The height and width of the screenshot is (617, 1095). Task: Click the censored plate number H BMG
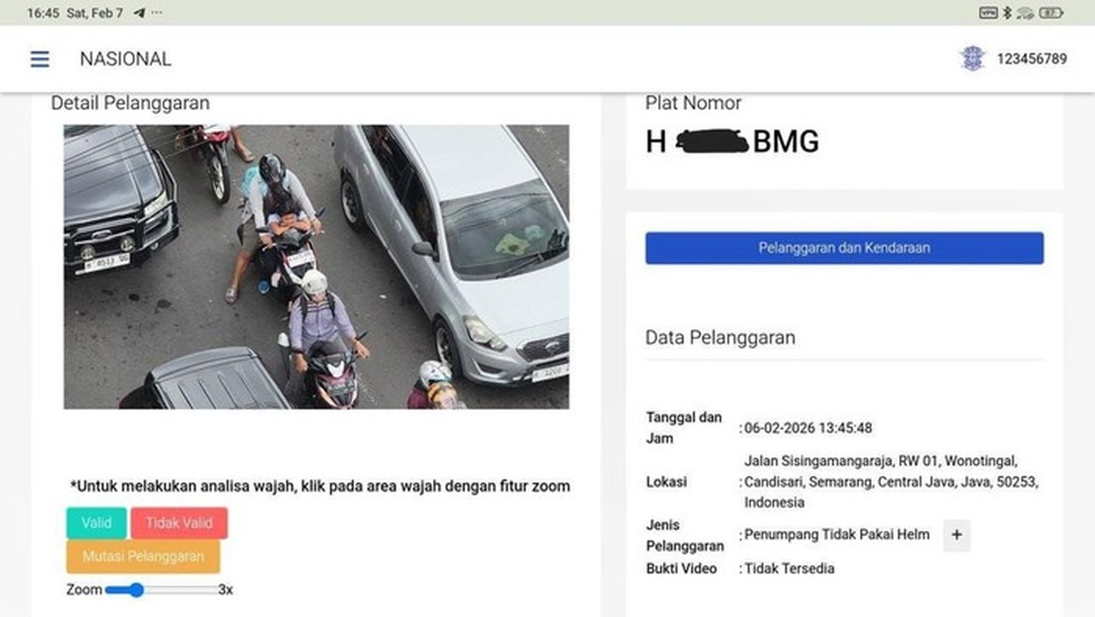731,142
